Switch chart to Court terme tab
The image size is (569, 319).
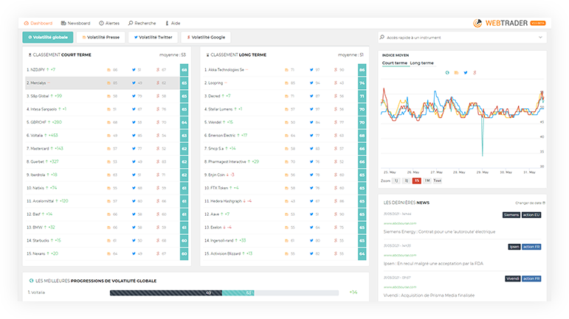click(x=394, y=63)
